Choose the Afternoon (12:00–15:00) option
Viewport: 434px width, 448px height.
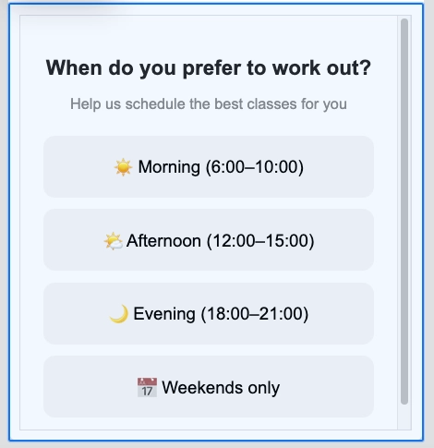[x=209, y=240]
